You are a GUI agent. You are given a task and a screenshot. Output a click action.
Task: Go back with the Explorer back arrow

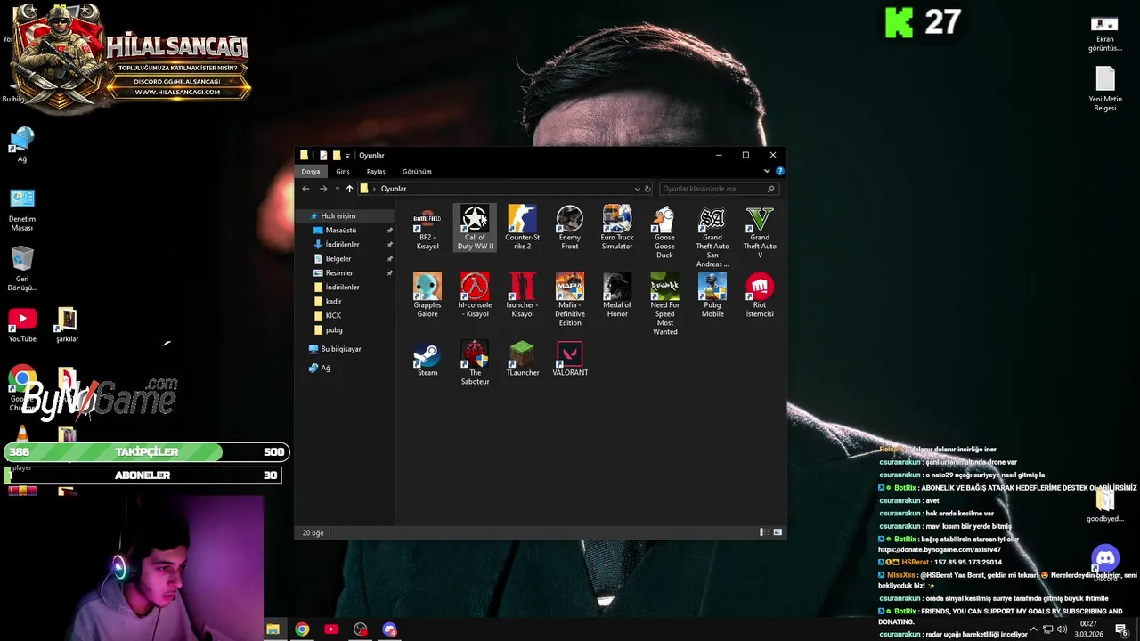tap(305, 189)
